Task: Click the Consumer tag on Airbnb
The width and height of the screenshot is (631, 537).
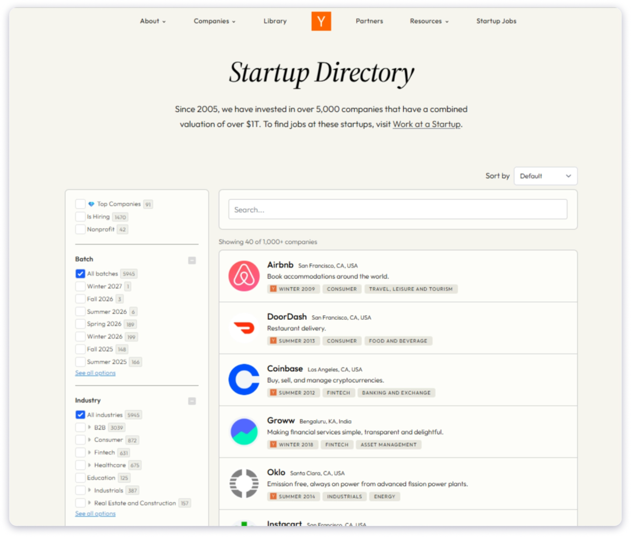Action: tap(342, 289)
